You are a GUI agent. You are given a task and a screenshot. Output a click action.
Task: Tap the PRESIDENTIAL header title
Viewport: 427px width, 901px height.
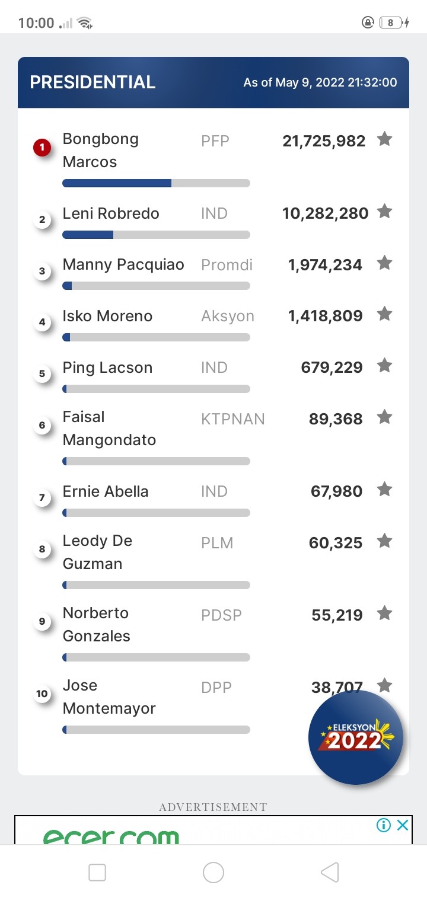(x=93, y=82)
